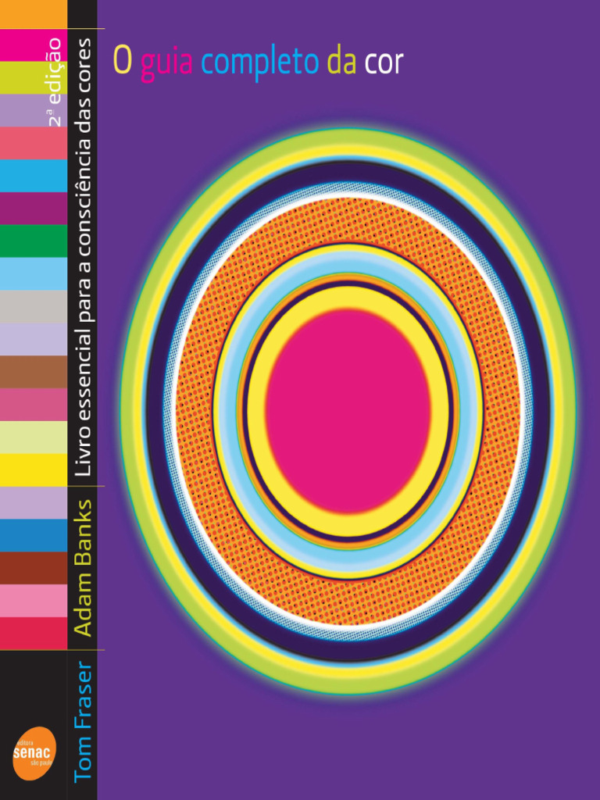Pick the orange swatch at the strip's top

[x=34, y=13]
